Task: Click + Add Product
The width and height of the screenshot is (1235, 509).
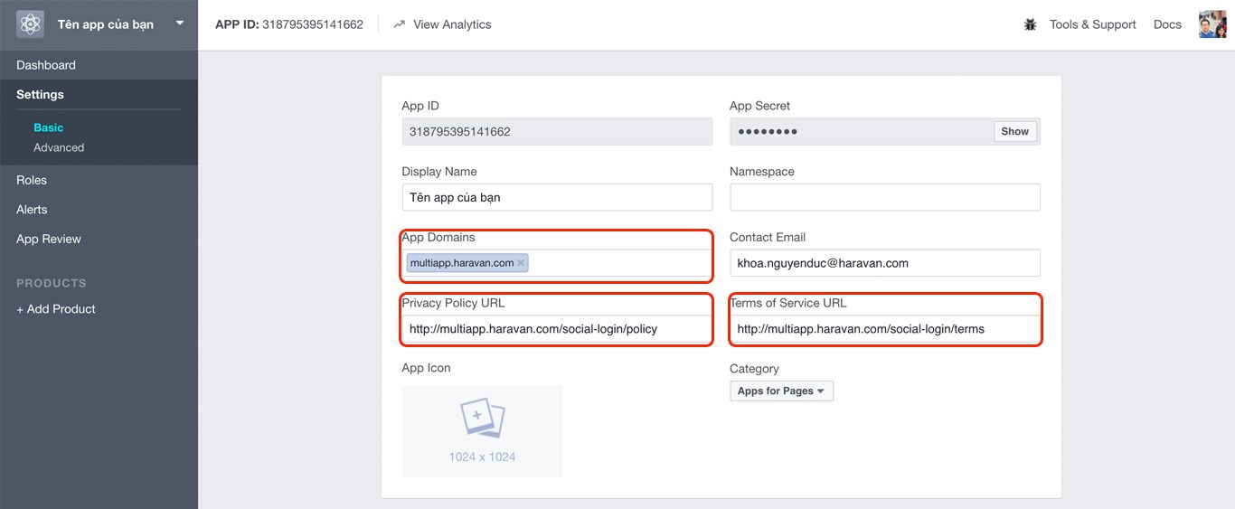Action: point(56,308)
